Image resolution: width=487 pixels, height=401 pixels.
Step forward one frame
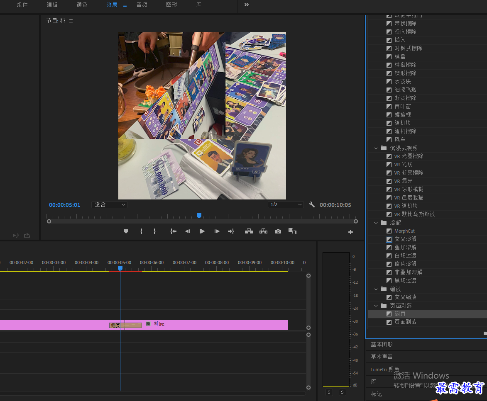(217, 231)
